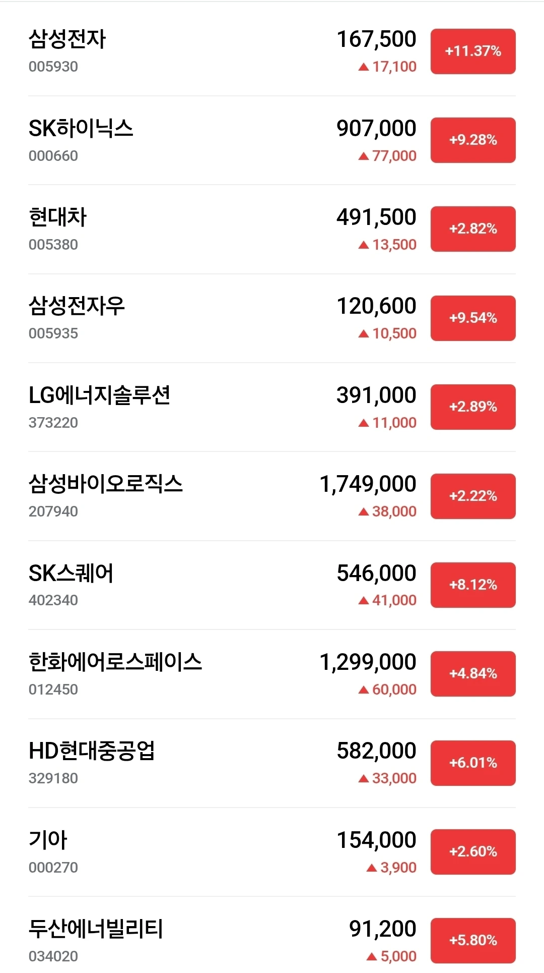Tap the +2.82% percentage button
This screenshot has height=973, width=544.
[x=473, y=229]
